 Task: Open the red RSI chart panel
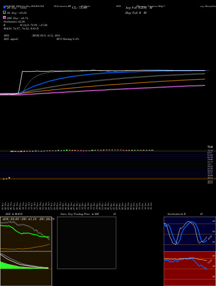click(x=190, y=269)
